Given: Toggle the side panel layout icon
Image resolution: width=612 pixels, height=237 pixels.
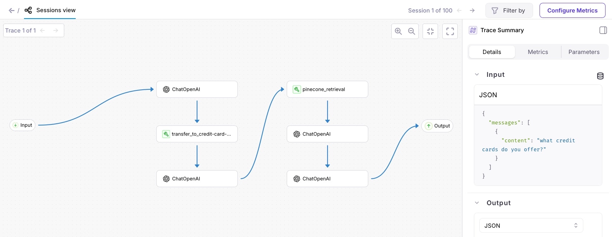Looking at the screenshot, I should tap(603, 30).
